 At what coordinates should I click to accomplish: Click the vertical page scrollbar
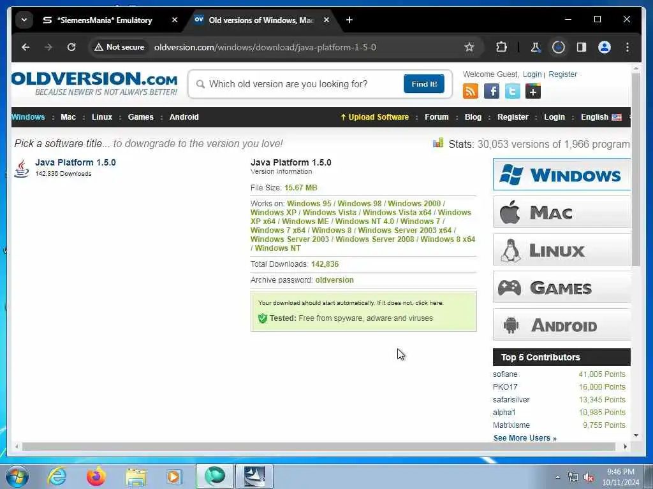[x=636, y=169]
